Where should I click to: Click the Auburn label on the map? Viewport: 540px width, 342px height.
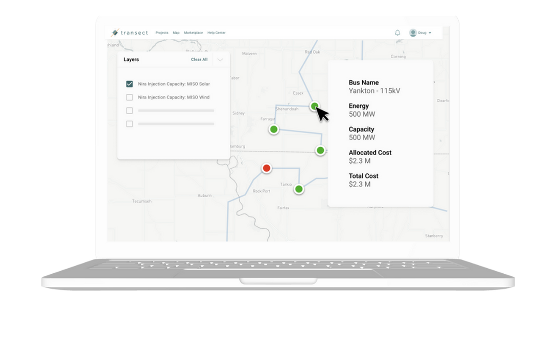204,195
